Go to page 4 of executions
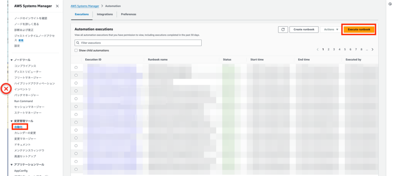Image resolution: width=394 pixels, height=176 pixels. click(x=339, y=49)
